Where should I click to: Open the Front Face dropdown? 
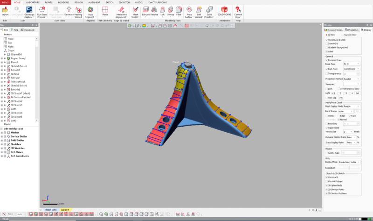coord(352,64)
